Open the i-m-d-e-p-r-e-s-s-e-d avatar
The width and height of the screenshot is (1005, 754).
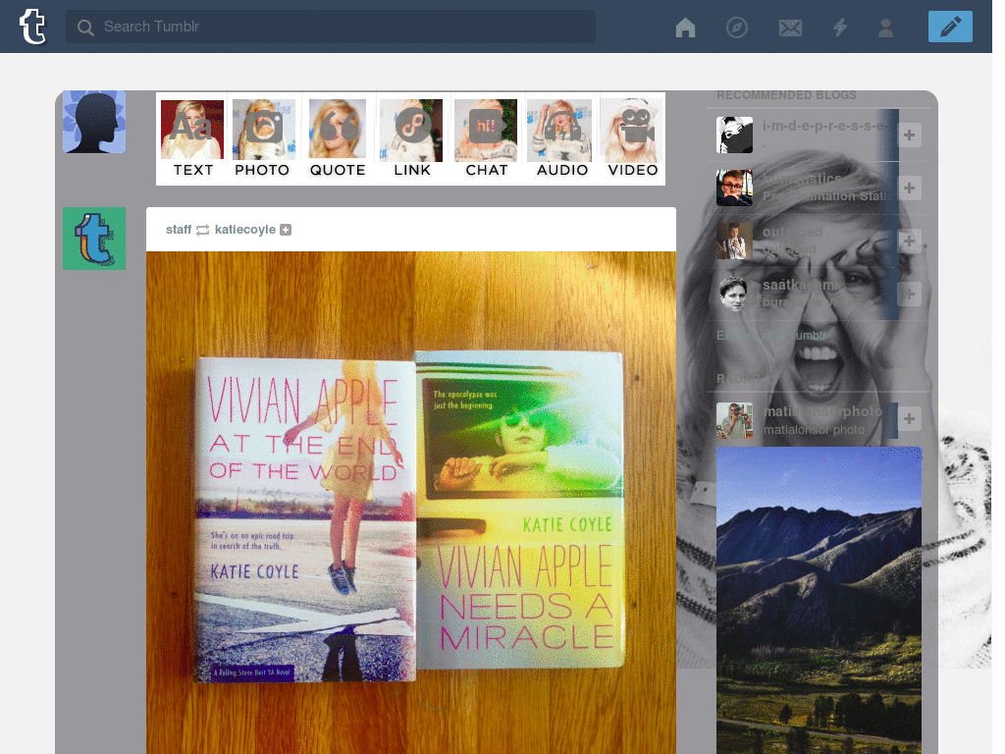click(734, 135)
